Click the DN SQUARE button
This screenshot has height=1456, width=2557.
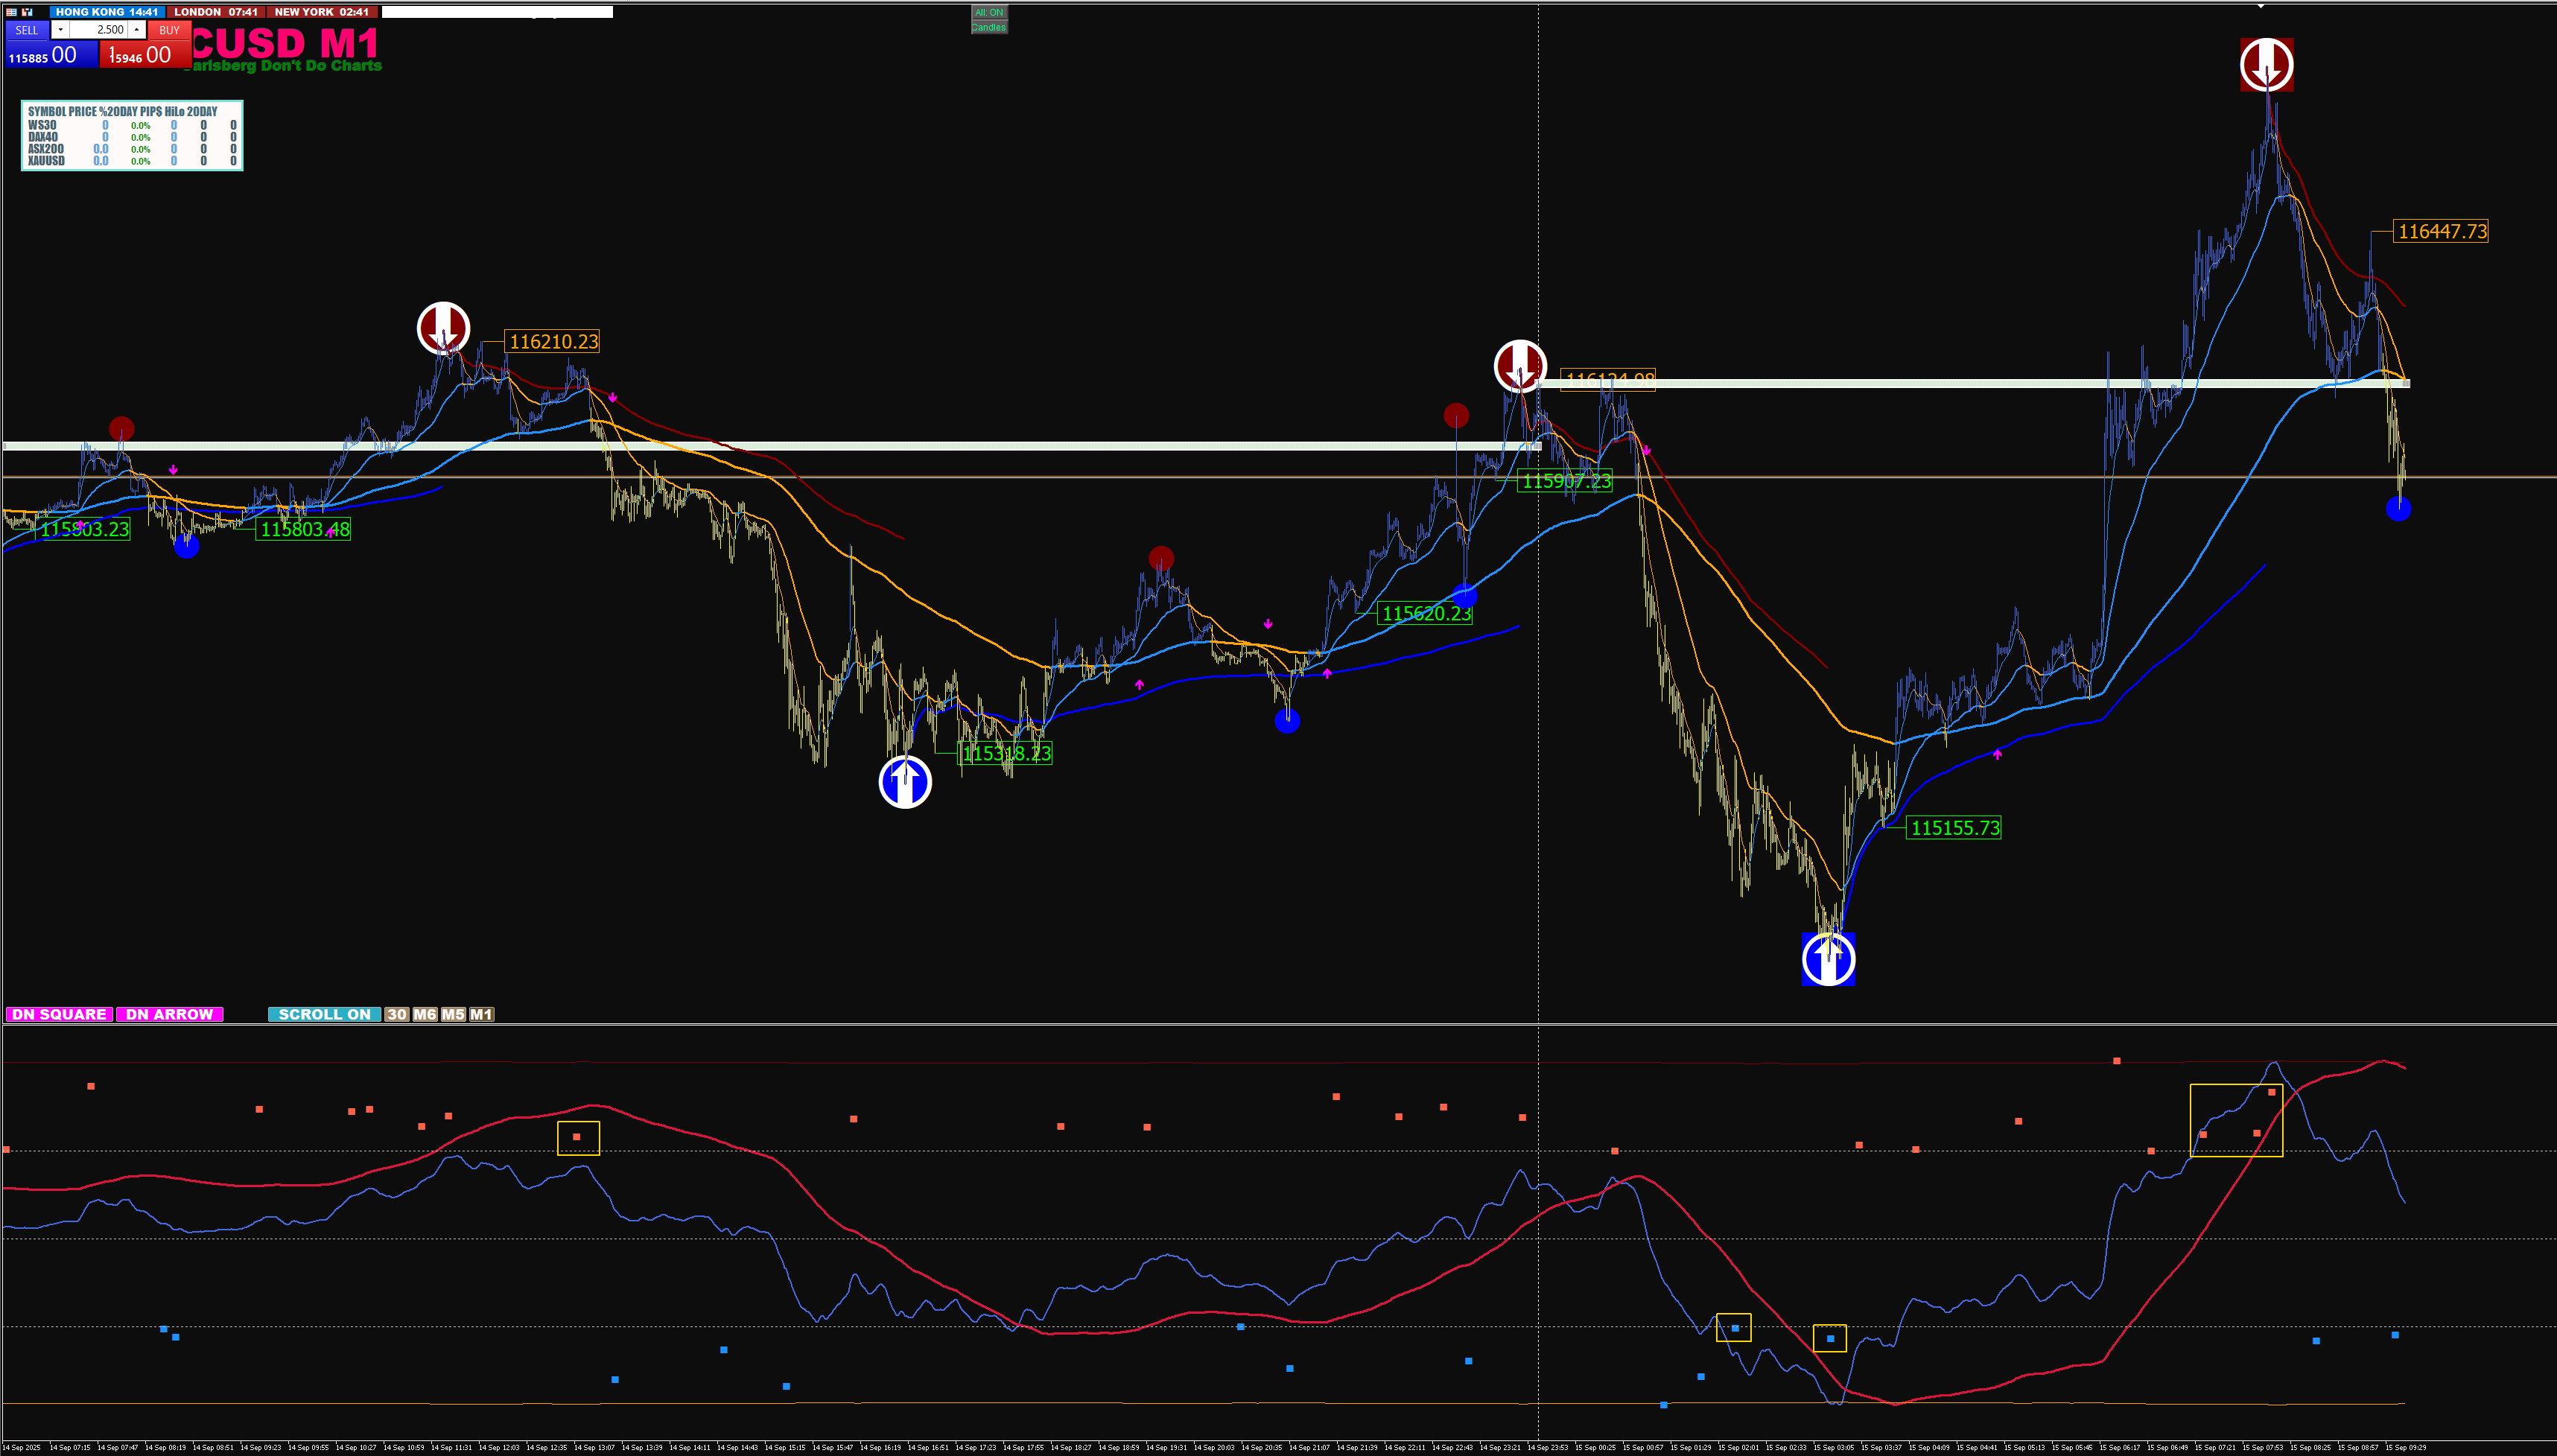[59, 1014]
